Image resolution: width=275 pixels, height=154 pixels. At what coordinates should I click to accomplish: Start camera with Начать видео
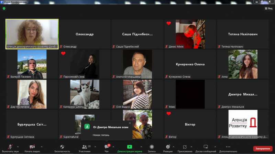coord(33,147)
